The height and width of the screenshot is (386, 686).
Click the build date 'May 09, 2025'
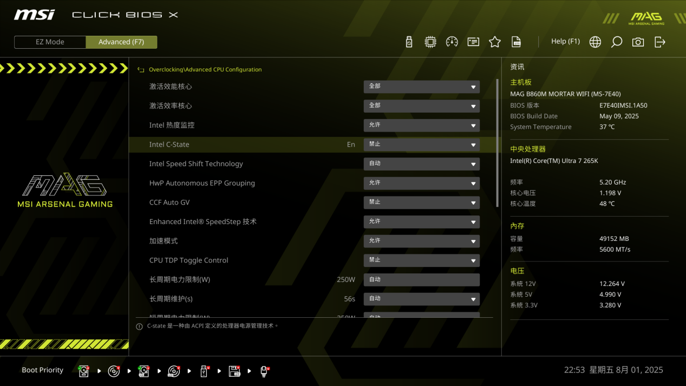click(x=619, y=116)
